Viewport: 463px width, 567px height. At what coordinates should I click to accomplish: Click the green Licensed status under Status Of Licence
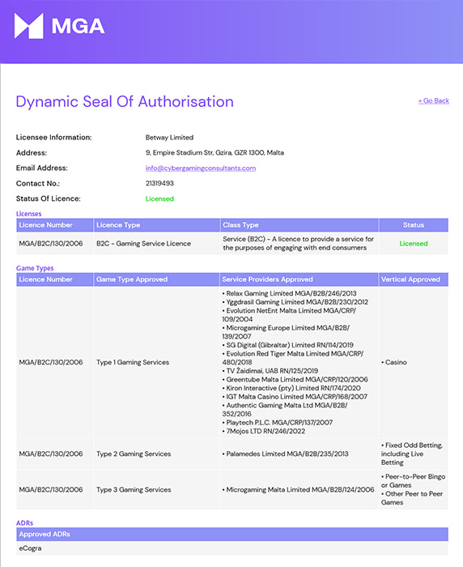159,199
